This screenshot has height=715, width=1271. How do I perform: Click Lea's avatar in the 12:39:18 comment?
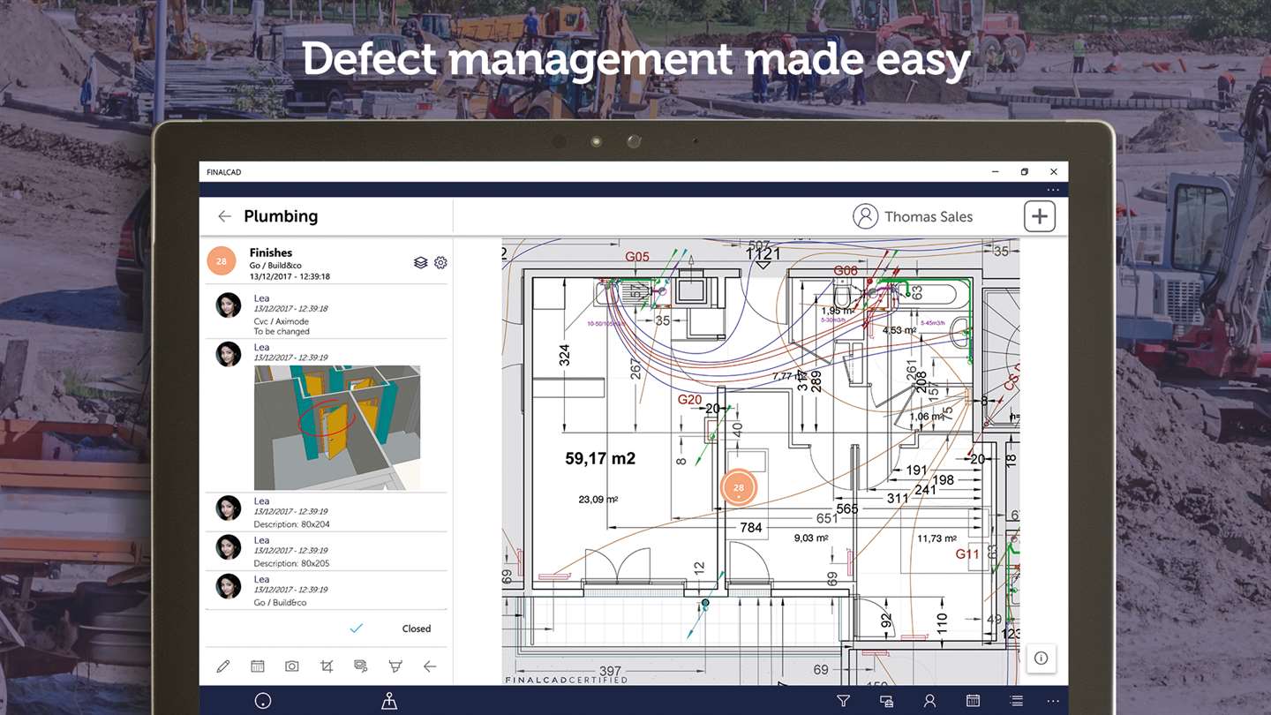[x=229, y=305]
